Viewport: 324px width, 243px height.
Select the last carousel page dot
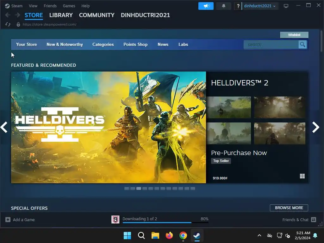[193, 189]
